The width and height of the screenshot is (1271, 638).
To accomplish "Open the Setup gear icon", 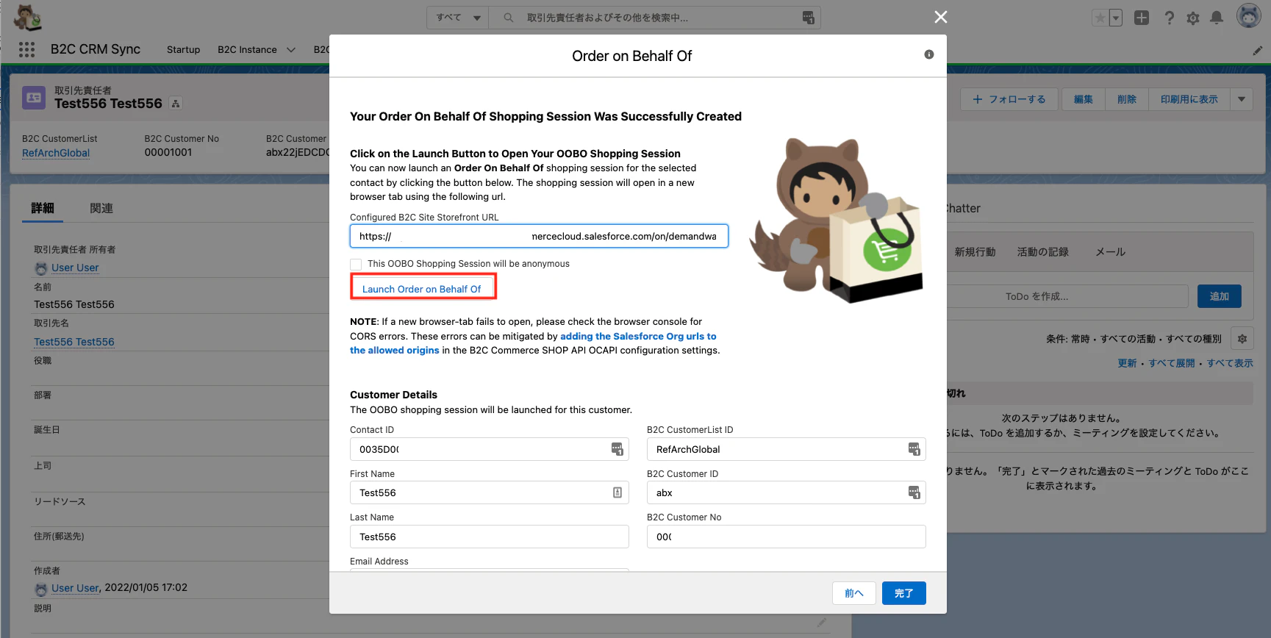I will point(1193,18).
